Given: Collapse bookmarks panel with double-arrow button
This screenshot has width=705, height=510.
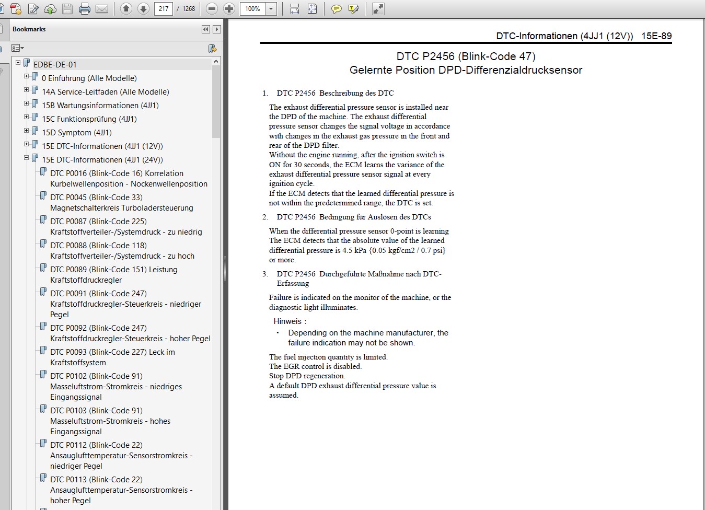Looking at the screenshot, I should coord(206,29).
